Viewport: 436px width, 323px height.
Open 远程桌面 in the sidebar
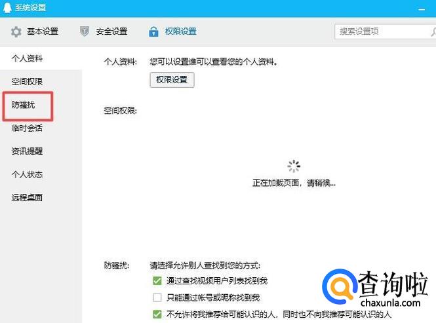27,197
